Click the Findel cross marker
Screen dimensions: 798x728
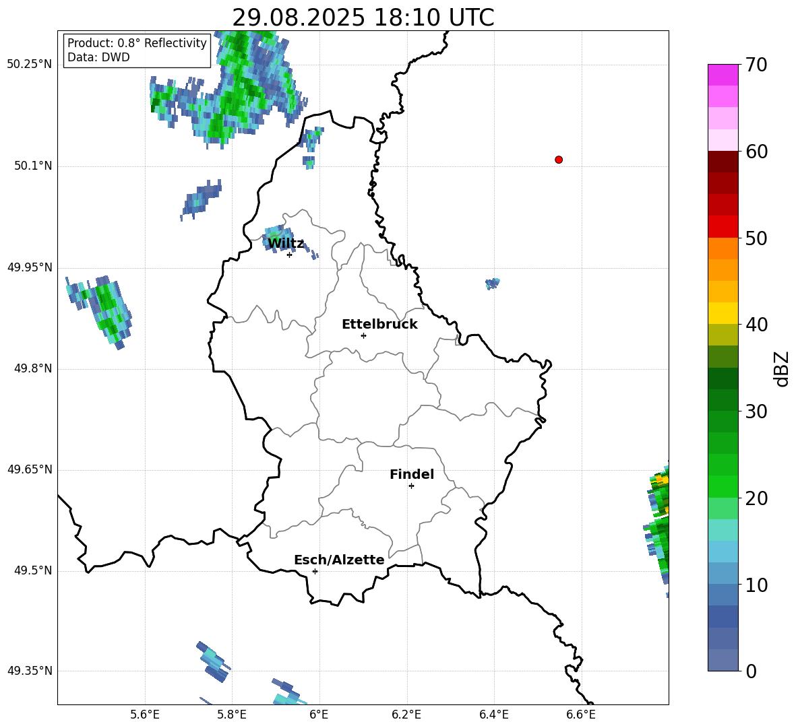pyautogui.click(x=411, y=486)
